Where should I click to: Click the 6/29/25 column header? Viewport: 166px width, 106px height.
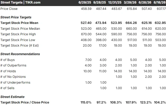[x=85, y=3]
